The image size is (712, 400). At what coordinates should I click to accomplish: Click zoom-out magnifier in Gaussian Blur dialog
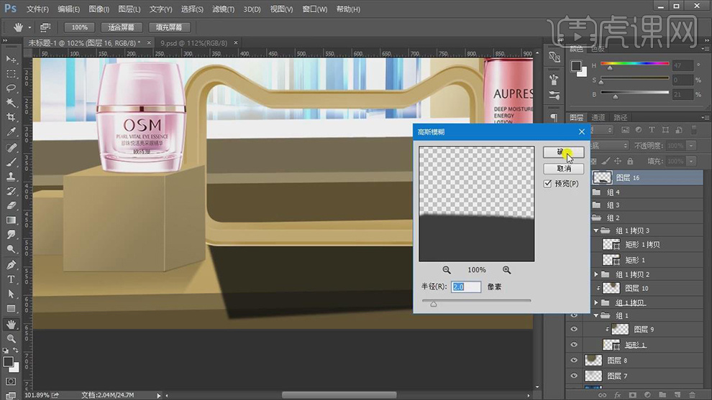point(447,270)
